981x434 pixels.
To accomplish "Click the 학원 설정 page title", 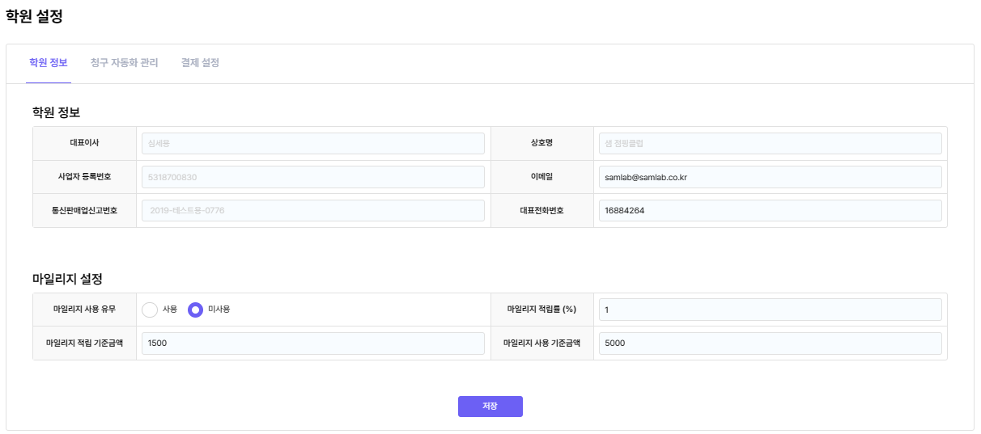I will click(x=34, y=15).
